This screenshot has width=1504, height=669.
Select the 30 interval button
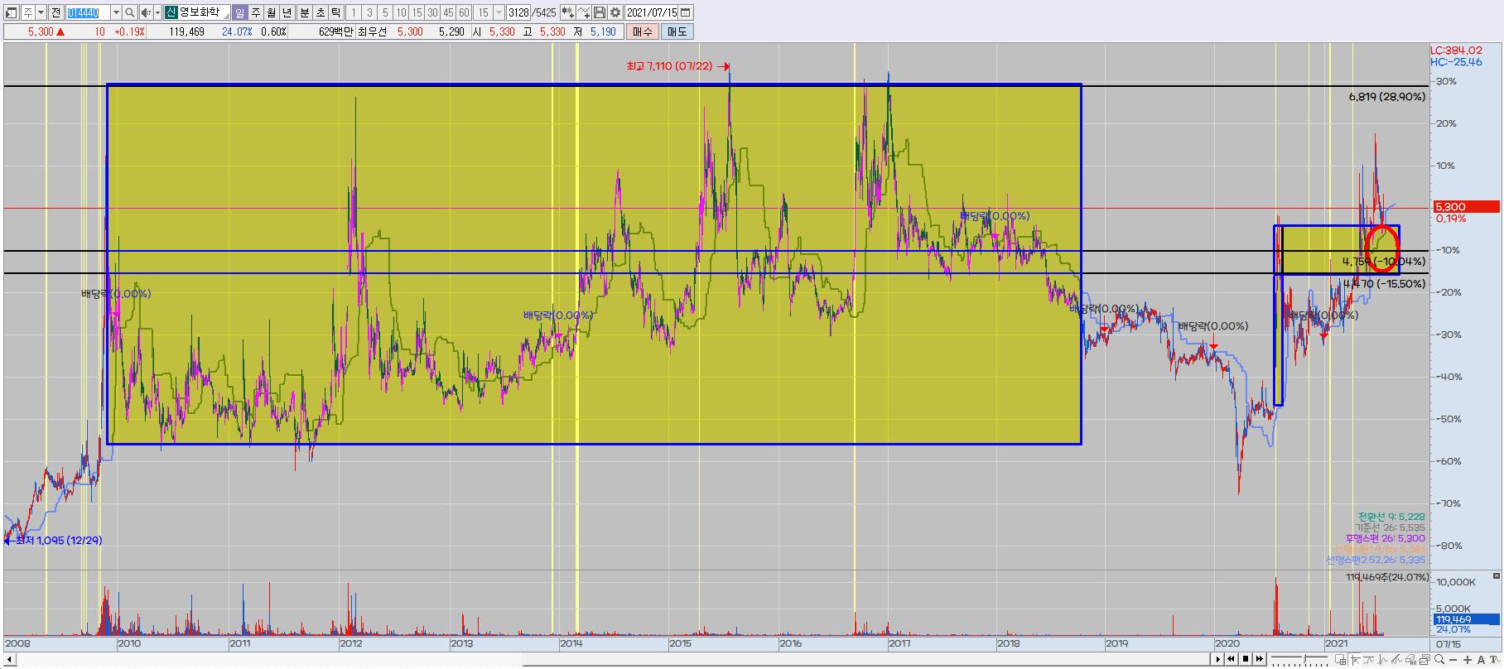[x=432, y=12]
